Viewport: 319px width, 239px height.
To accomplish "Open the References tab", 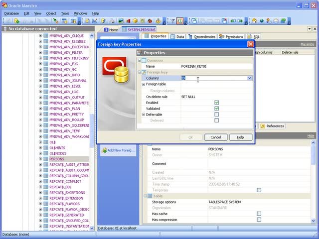I will [272, 126].
